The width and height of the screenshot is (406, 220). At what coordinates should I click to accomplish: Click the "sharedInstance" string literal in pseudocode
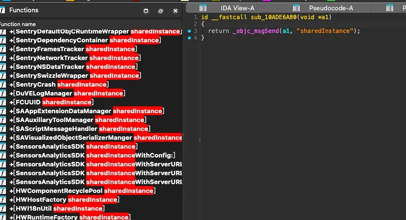click(325, 31)
